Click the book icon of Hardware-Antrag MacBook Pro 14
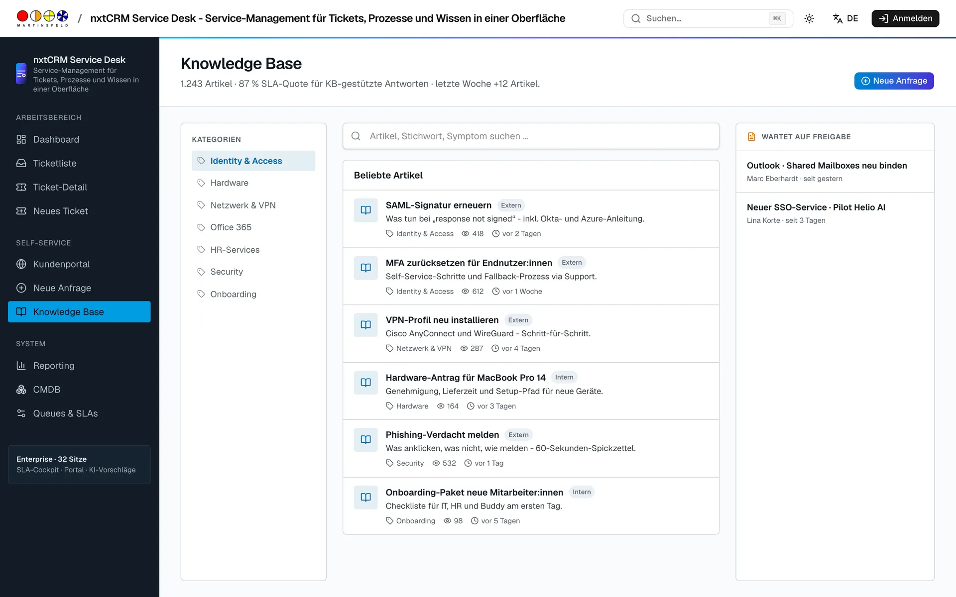The height and width of the screenshot is (597, 956). (x=366, y=383)
